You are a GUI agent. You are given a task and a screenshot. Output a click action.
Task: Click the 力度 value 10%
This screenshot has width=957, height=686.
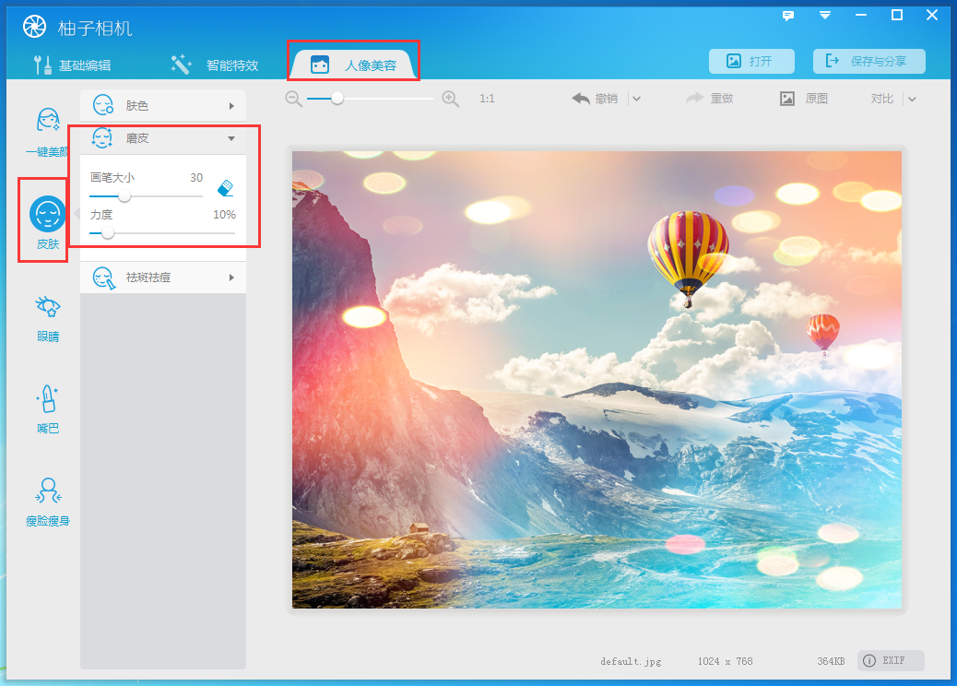pyautogui.click(x=224, y=215)
